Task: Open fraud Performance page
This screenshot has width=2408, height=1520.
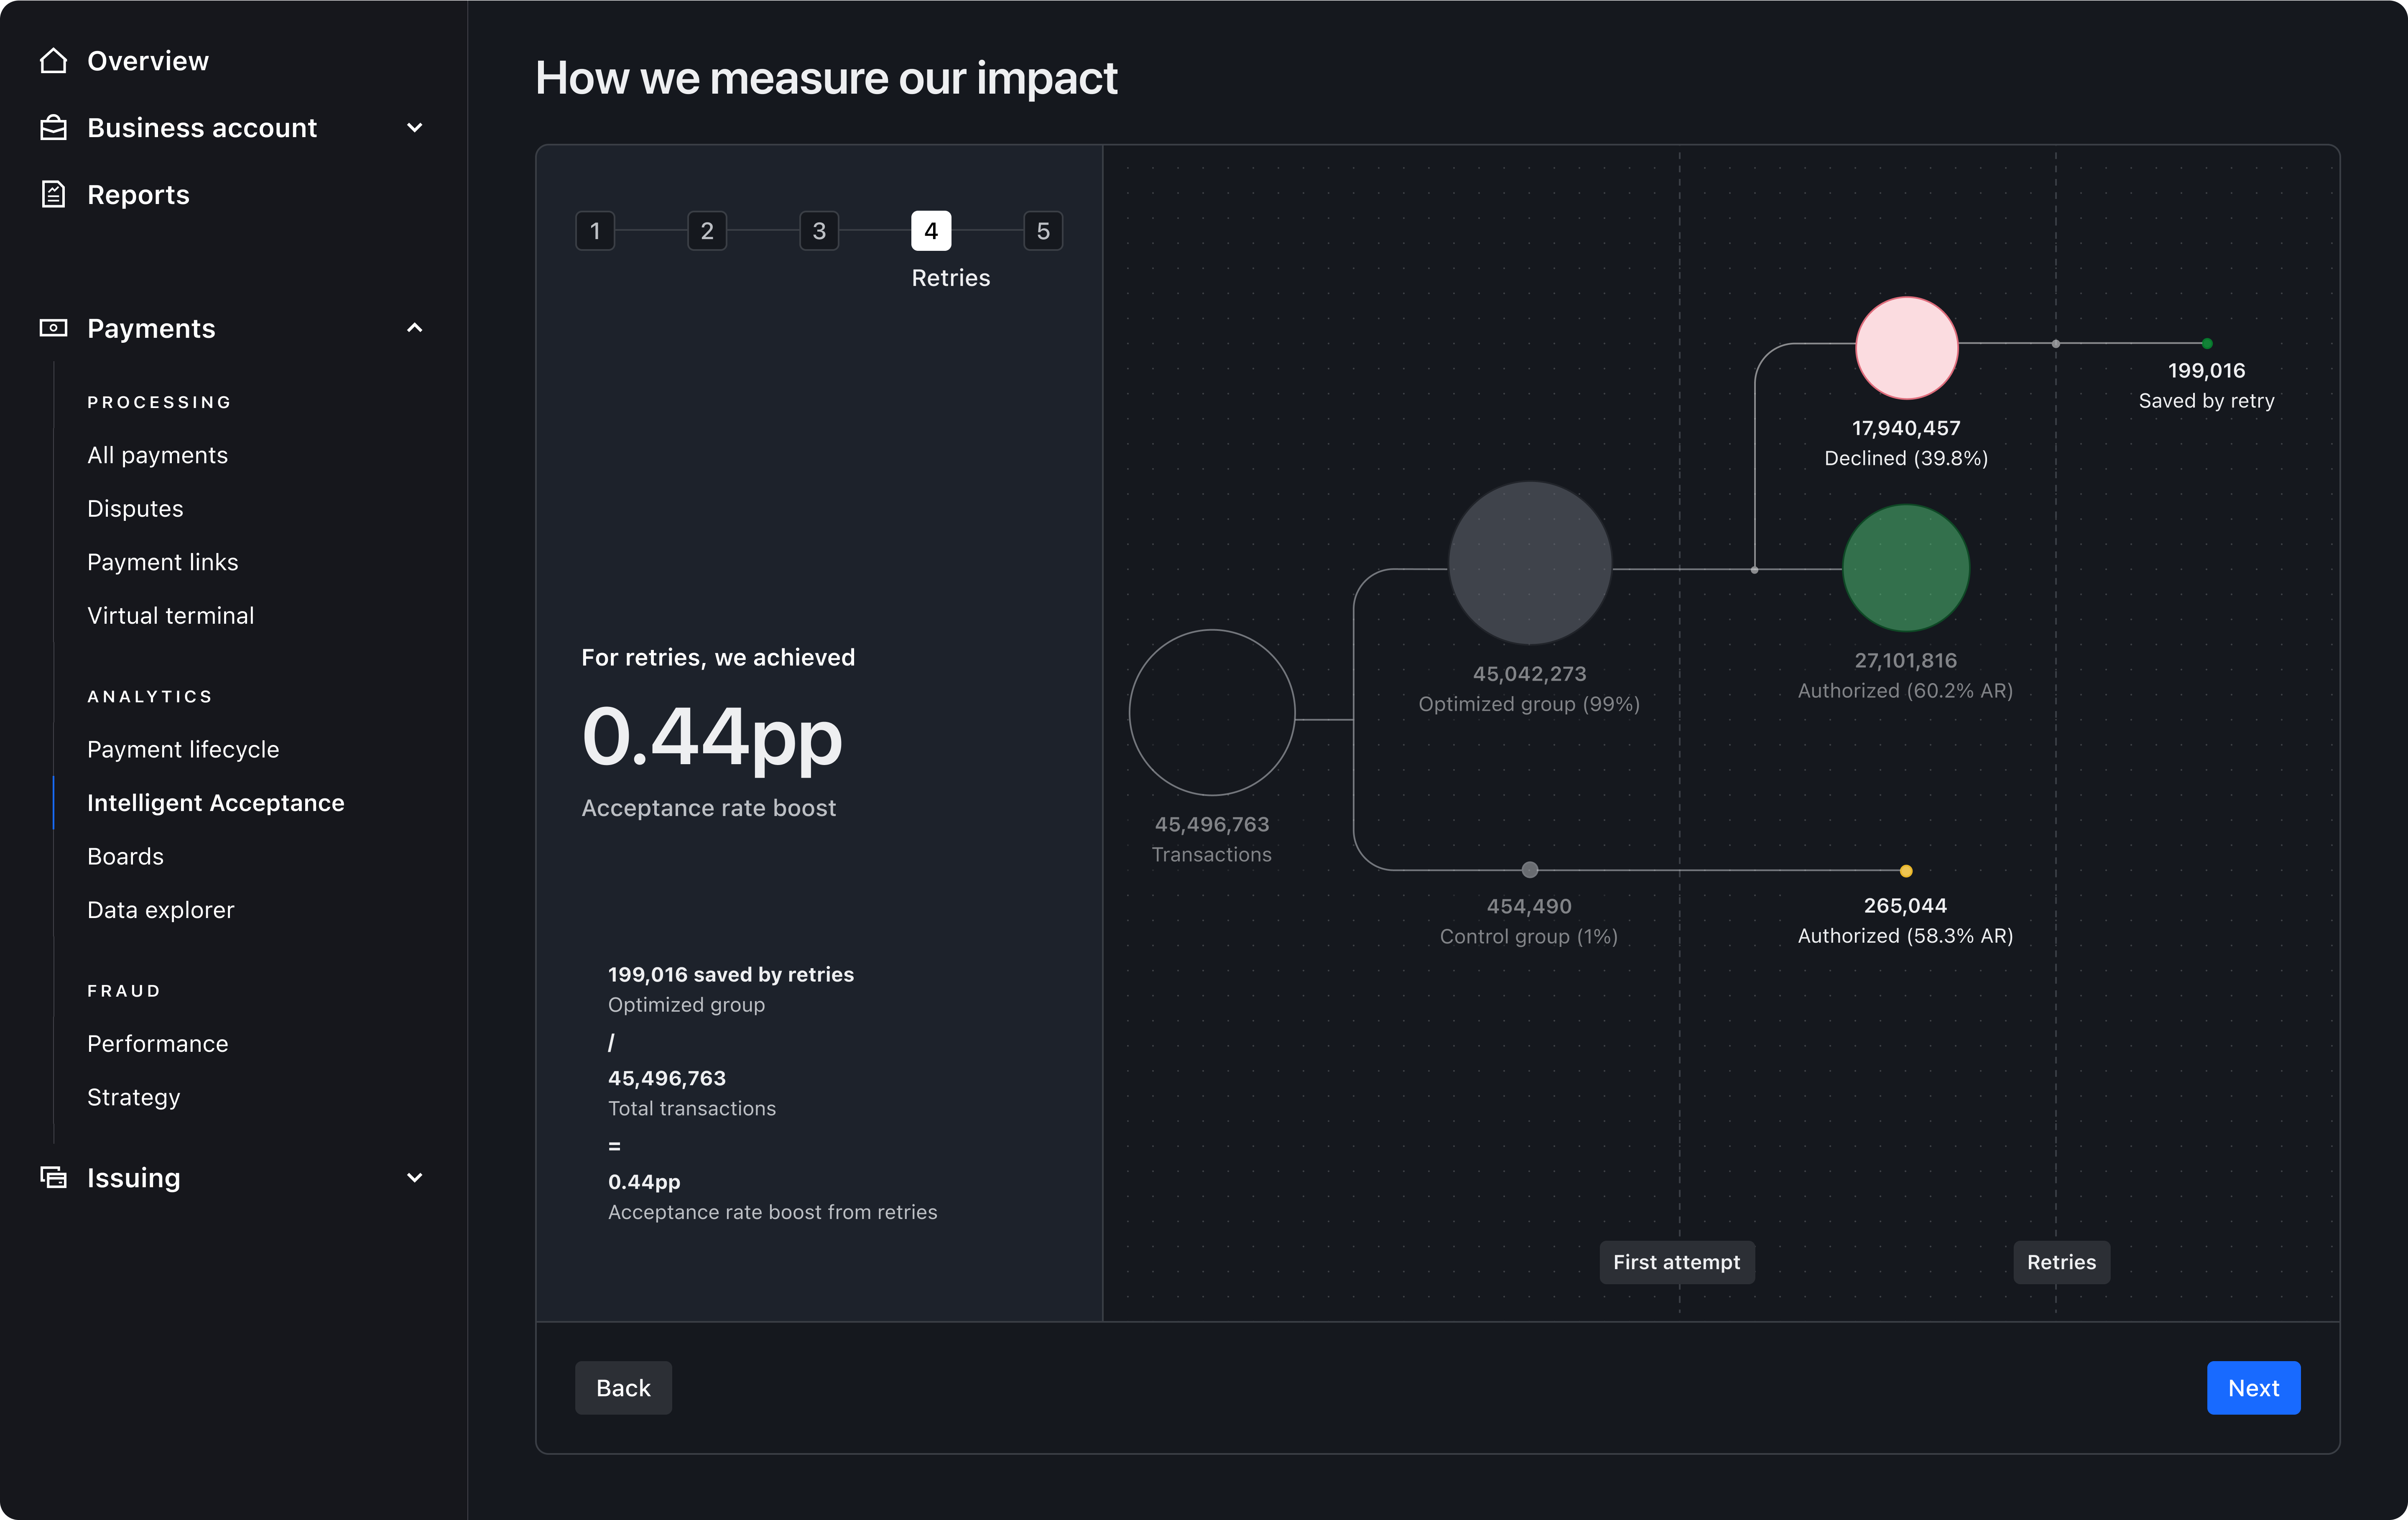Action: click(158, 1043)
